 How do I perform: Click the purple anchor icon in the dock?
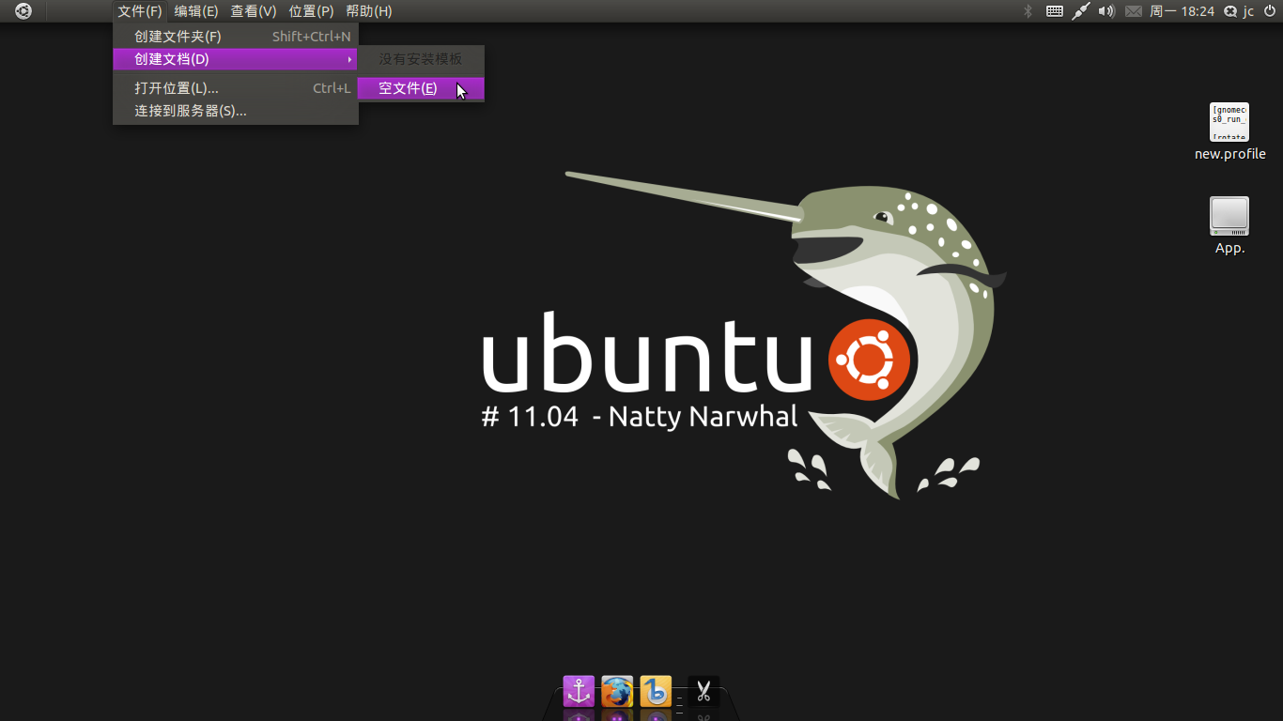[x=579, y=692]
